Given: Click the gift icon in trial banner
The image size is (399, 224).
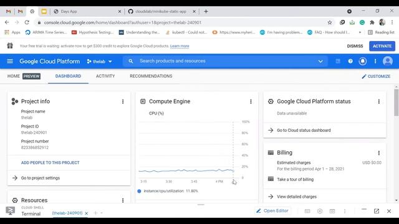Looking at the screenshot, I should click(10, 45).
